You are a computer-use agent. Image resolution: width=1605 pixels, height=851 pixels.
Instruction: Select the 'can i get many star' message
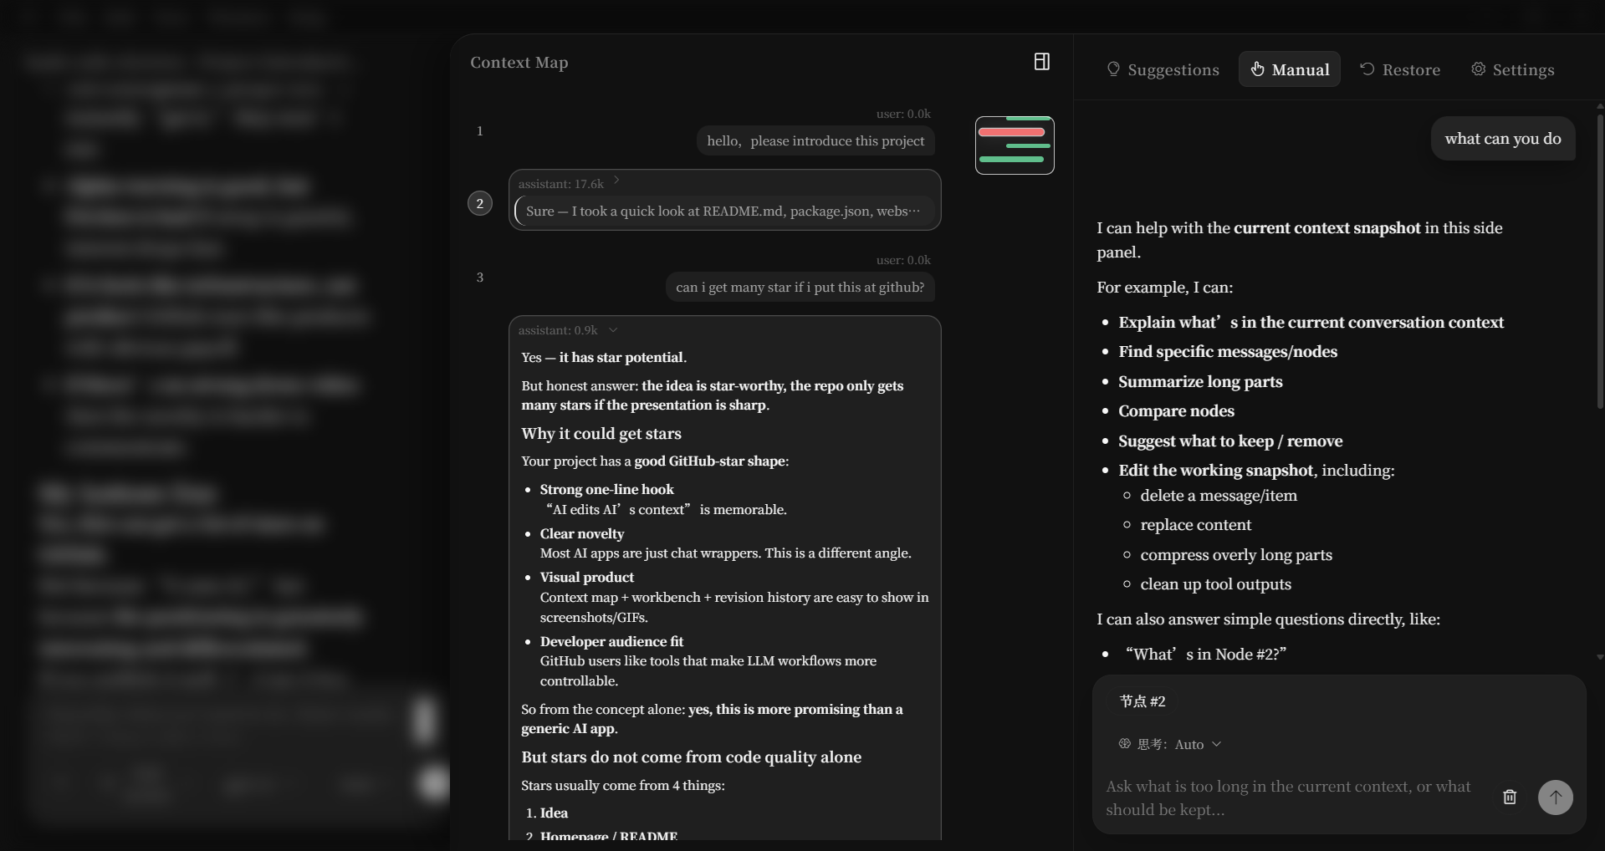pyautogui.click(x=800, y=288)
